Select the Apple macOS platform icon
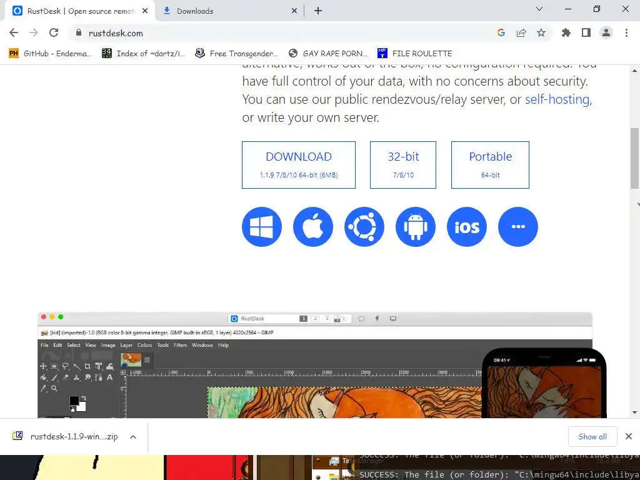This screenshot has height=480, width=640. [x=313, y=226]
